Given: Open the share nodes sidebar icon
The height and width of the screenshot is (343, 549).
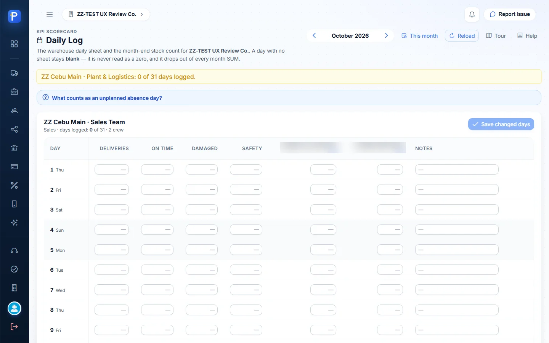Looking at the screenshot, I should coord(14,129).
